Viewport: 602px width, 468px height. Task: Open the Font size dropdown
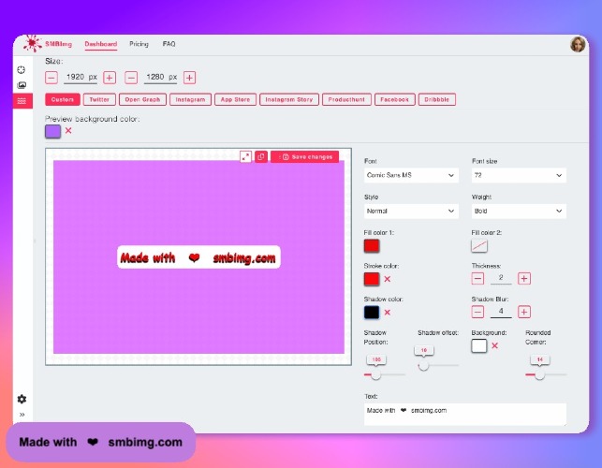(x=519, y=175)
